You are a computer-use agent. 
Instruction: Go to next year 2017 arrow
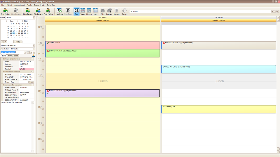click(29, 21)
